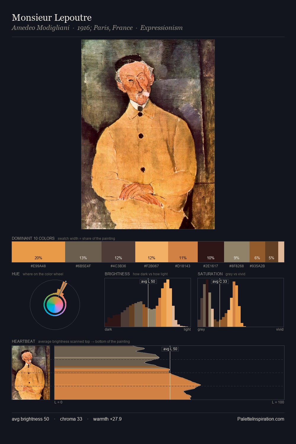296x444 pixels.
Task: Click hex code '#D18143'
Action: tap(183, 266)
